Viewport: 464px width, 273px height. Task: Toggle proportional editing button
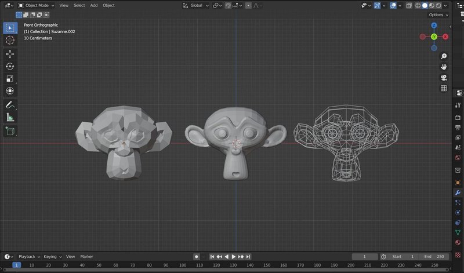pyautogui.click(x=248, y=5)
